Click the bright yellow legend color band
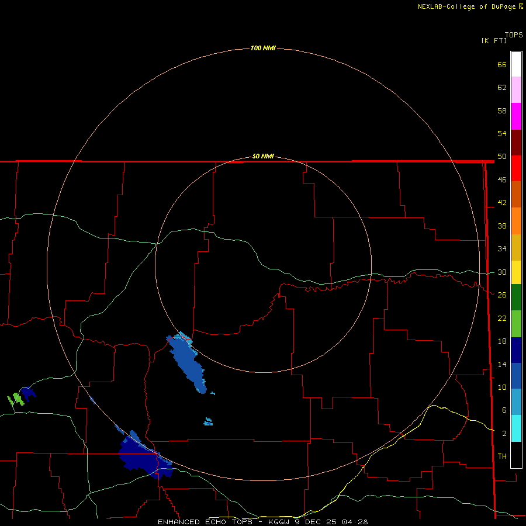 [516, 272]
